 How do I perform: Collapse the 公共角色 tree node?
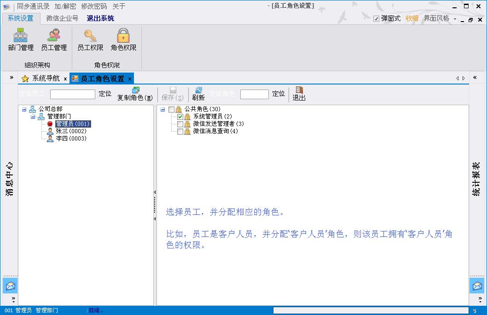pos(163,109)
